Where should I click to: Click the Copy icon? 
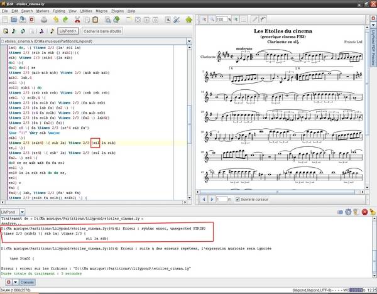(x=87, y=19)
